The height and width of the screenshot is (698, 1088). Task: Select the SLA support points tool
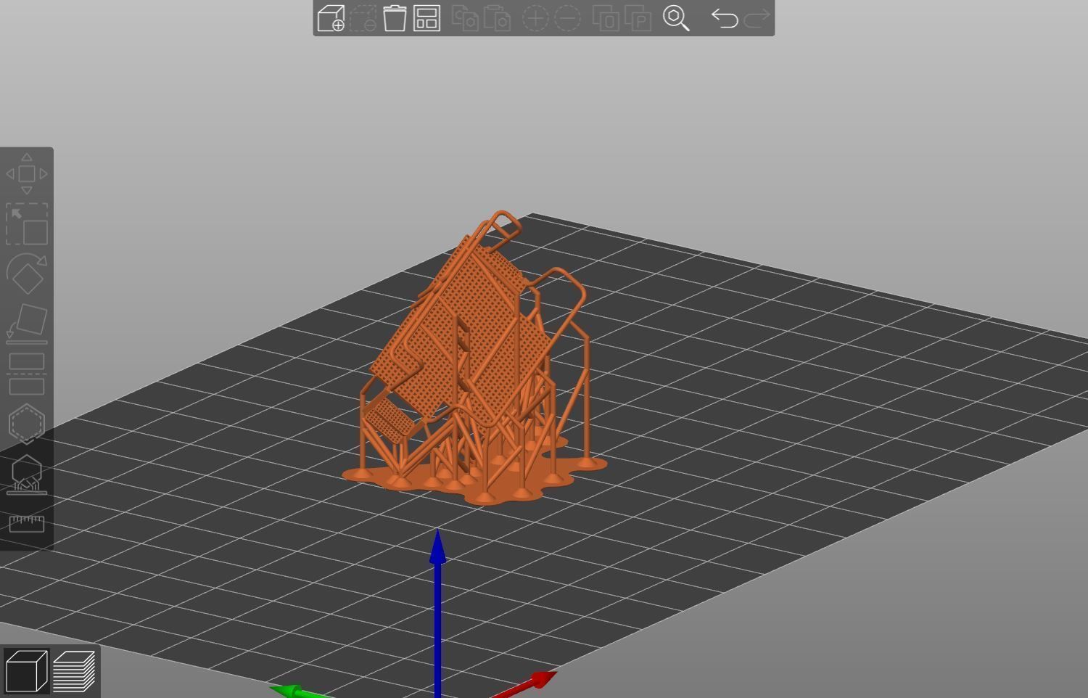(27, 475)
